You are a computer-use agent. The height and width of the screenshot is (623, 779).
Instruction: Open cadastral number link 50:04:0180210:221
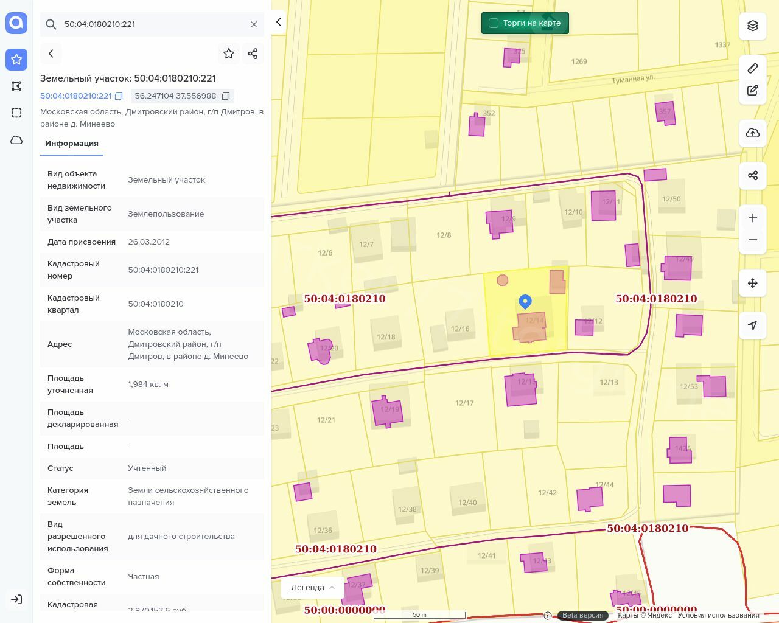76,96
